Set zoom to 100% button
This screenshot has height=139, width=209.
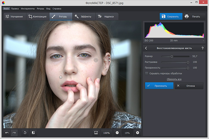(x=106, y=133)
